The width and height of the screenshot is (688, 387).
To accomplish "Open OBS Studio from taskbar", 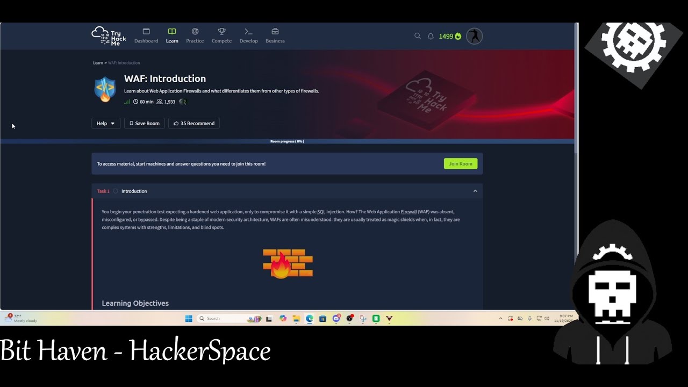I will [x=350, y=318].
